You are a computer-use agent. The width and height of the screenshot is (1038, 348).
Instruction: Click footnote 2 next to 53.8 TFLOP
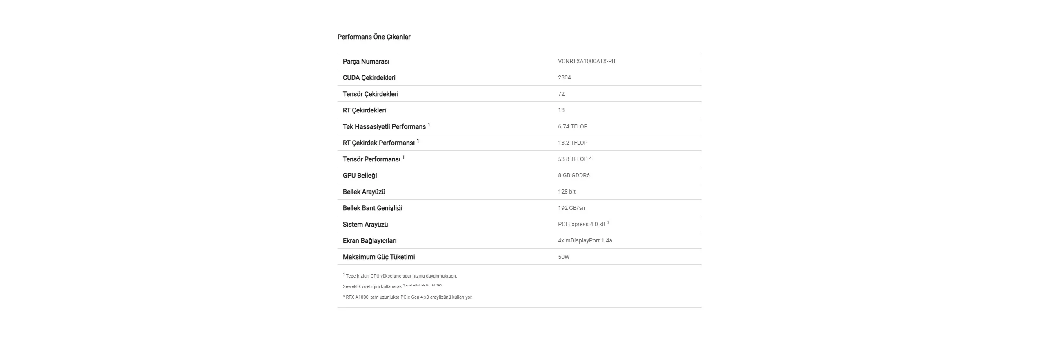point(590,157)
